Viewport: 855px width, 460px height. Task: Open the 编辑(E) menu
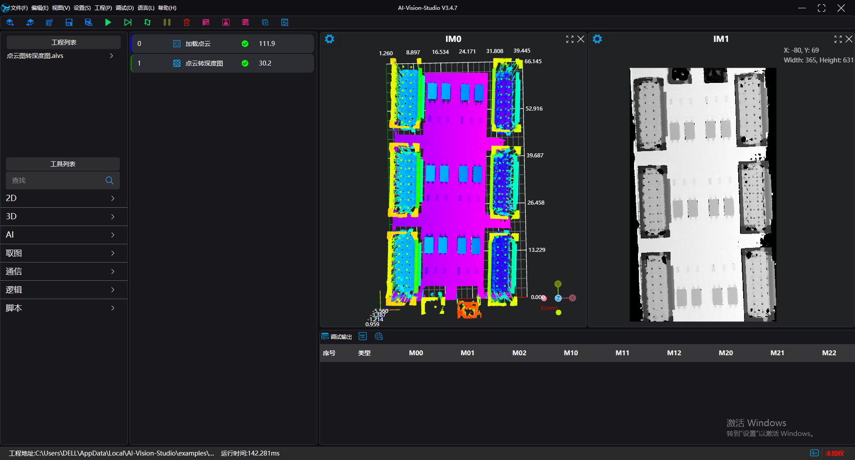[40, 8]
